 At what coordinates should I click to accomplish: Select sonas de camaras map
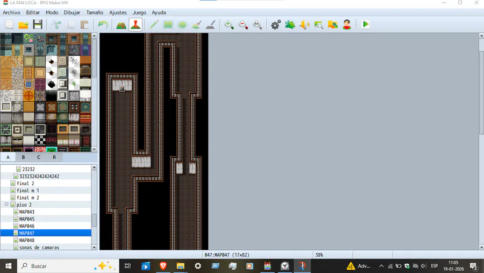39,247
